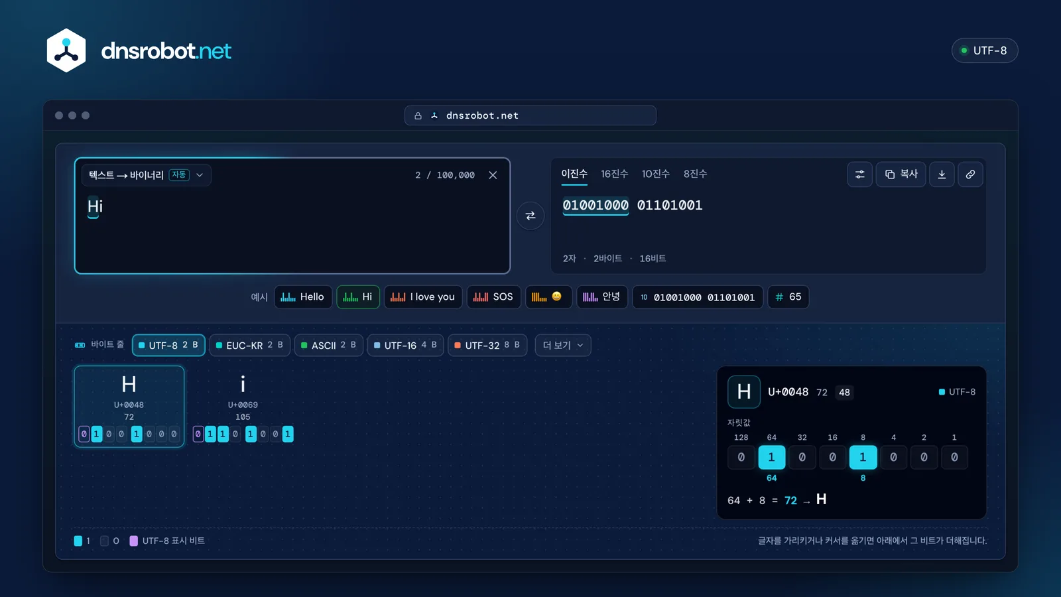Switch to the 16진수 tab

614,174
